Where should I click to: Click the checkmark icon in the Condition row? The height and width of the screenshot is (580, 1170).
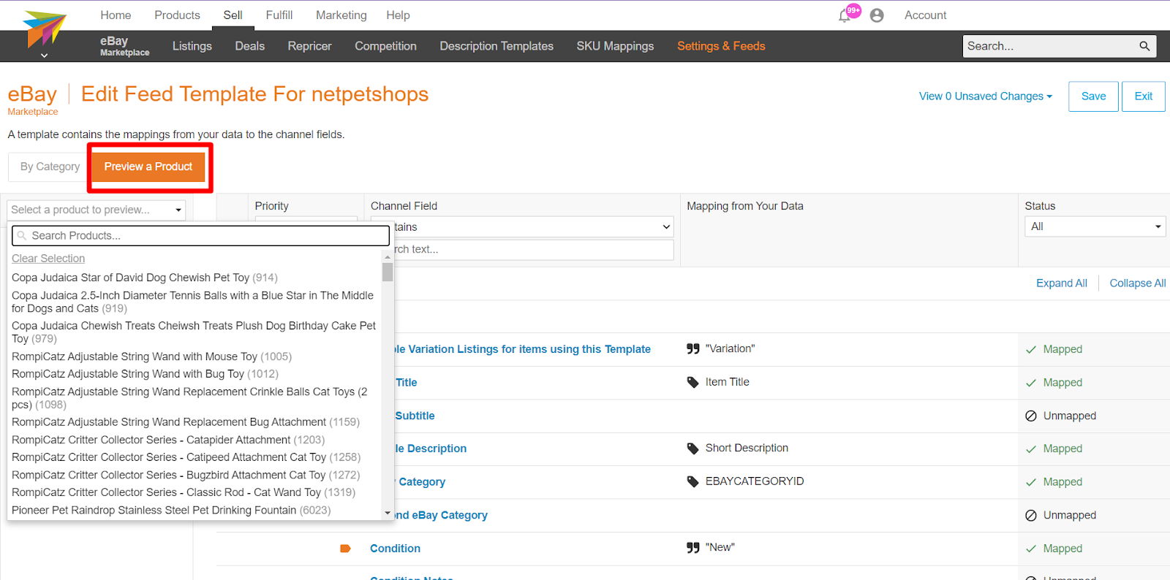tap(1031, 549)
